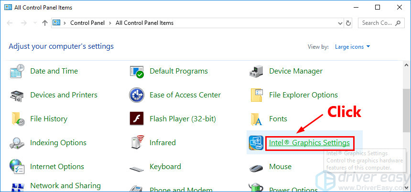Open the Device Manager icon
This screenshot has width=411, height=192.
256,71
